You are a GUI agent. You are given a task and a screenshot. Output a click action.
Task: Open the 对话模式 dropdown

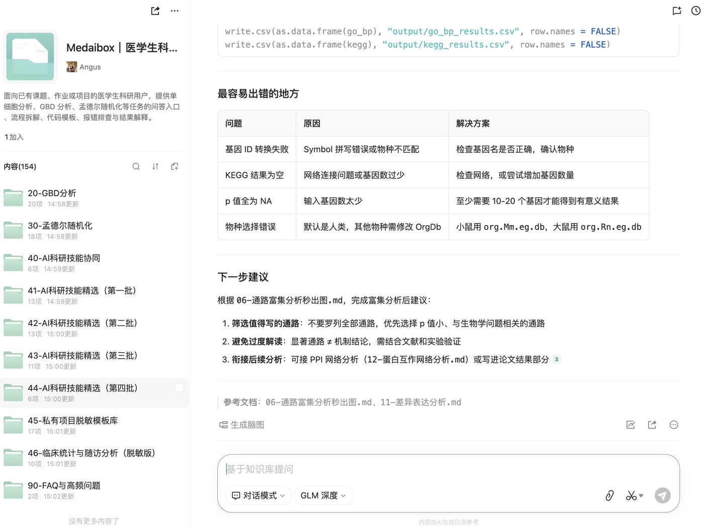(x=258, y=495)
